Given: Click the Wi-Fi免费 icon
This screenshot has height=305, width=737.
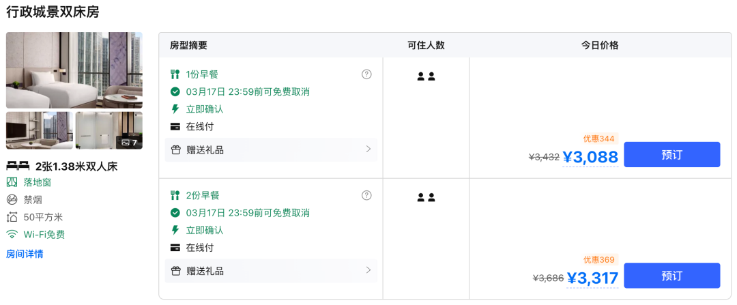Looking at the screenshot, I should (x=12, y=235).
